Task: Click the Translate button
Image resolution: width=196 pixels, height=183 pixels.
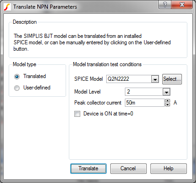Action: coord(88,168)
